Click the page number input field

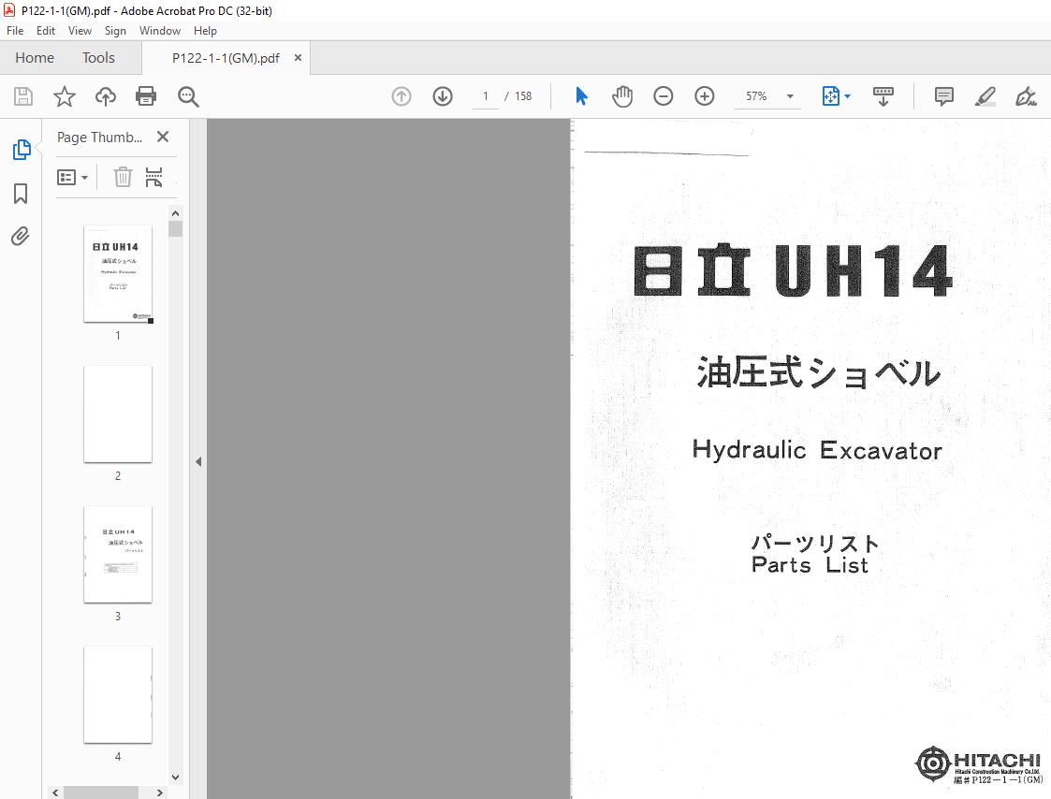[x=486, y=96]
